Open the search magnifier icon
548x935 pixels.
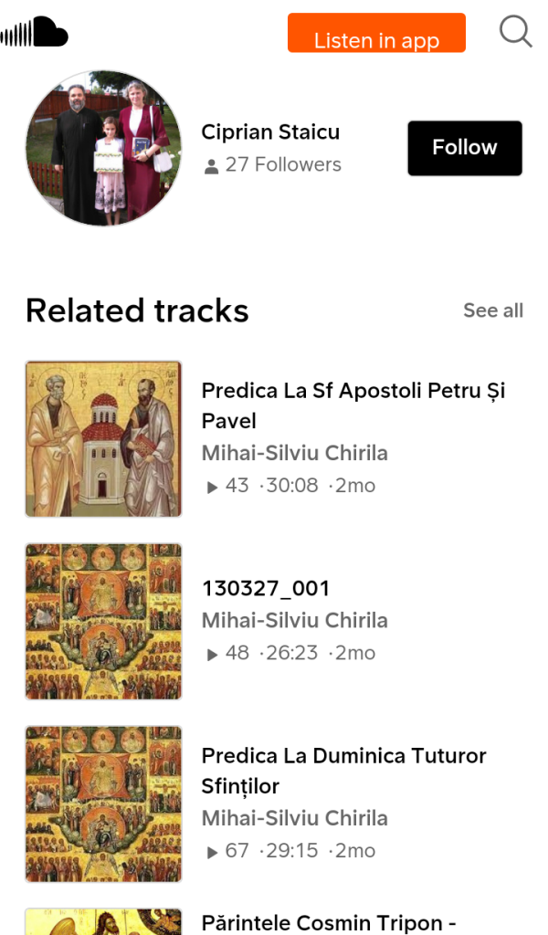click(x=515, y=32)
